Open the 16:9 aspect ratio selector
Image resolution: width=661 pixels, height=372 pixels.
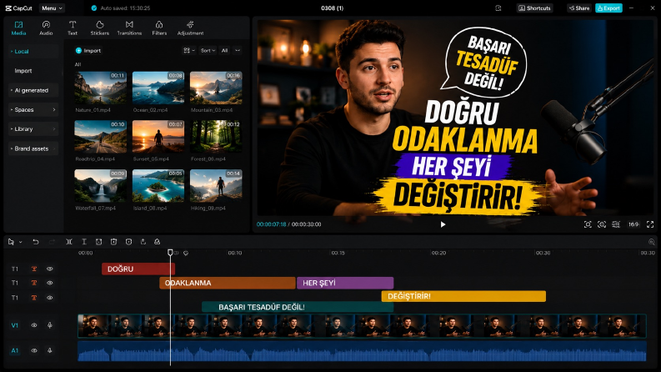pos(633,224)
